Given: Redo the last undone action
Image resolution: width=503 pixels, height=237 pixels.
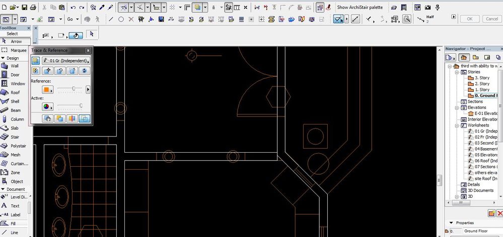Looking at the screenshot, I should pos(82,7).
